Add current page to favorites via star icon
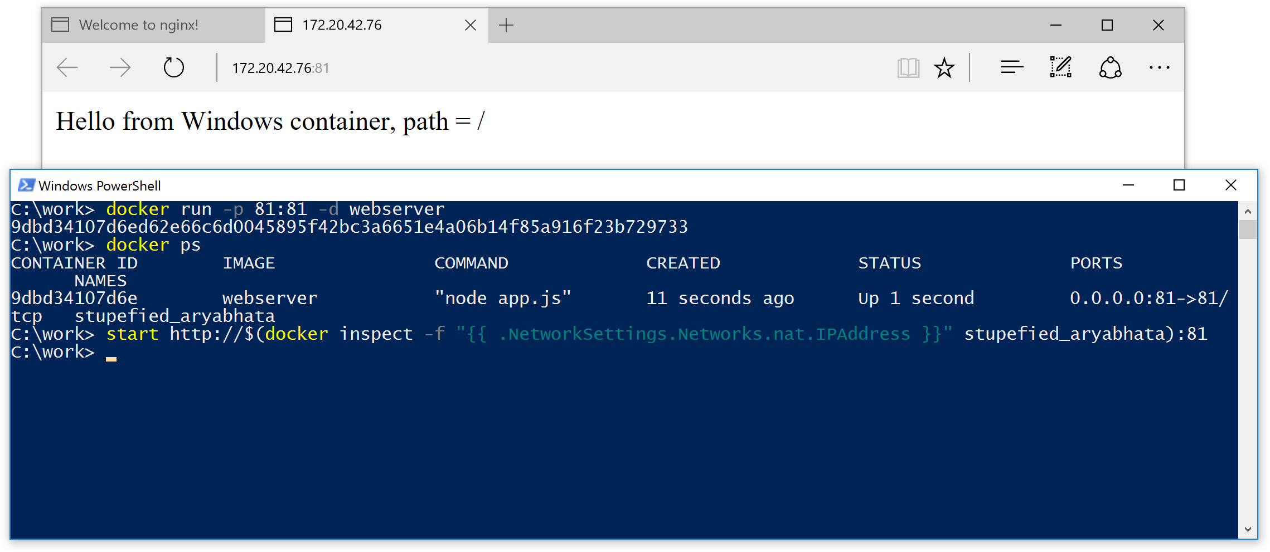 pyautogui.click(x=944, y=67)
